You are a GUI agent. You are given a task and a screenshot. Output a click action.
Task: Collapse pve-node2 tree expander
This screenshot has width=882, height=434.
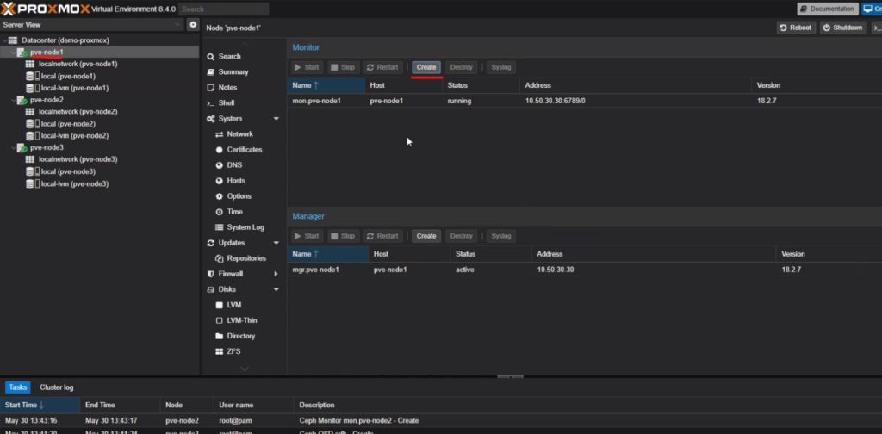point(14,100)
